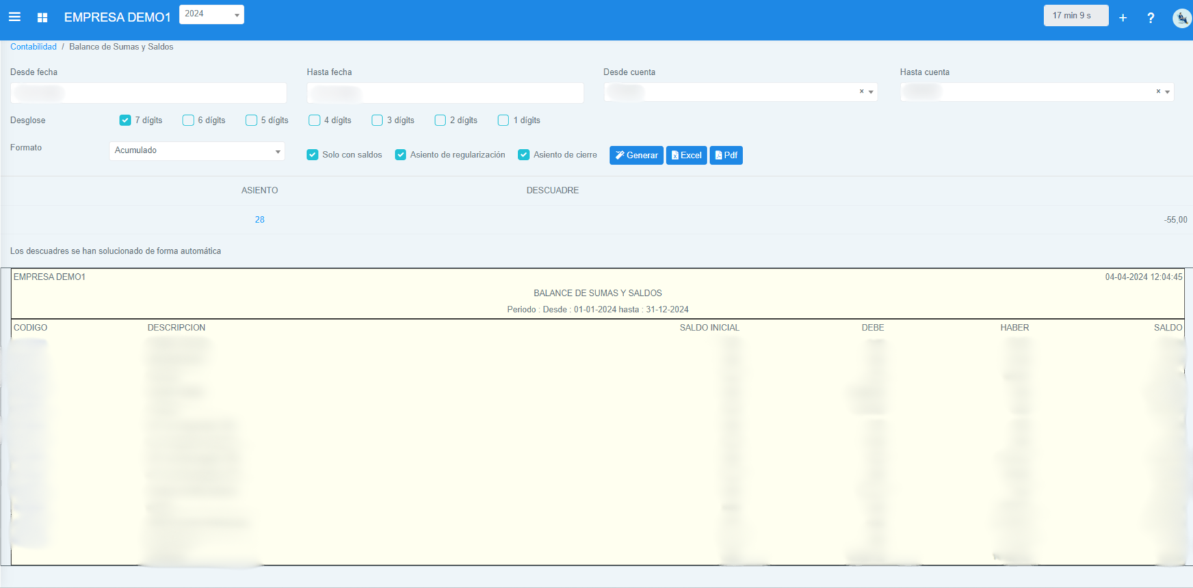
Task: Click the Desde fecha input field
Action: point(148,93)
